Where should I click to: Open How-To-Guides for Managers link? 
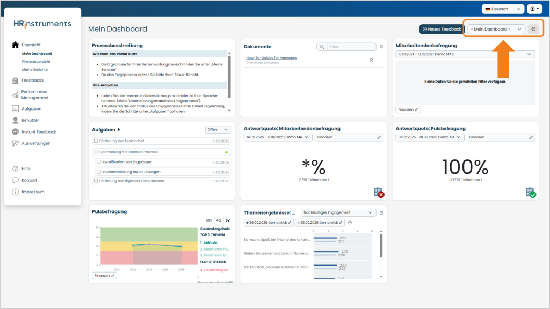tap(271, 58)
